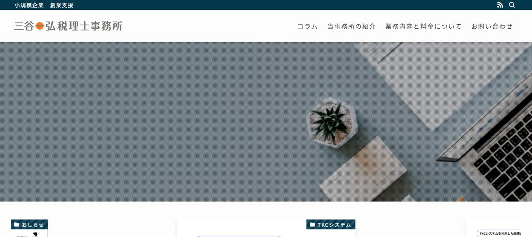The image size is (532, 237).
Task: Click the folder icon beside おしらせ
Action: tap(17, 224)
